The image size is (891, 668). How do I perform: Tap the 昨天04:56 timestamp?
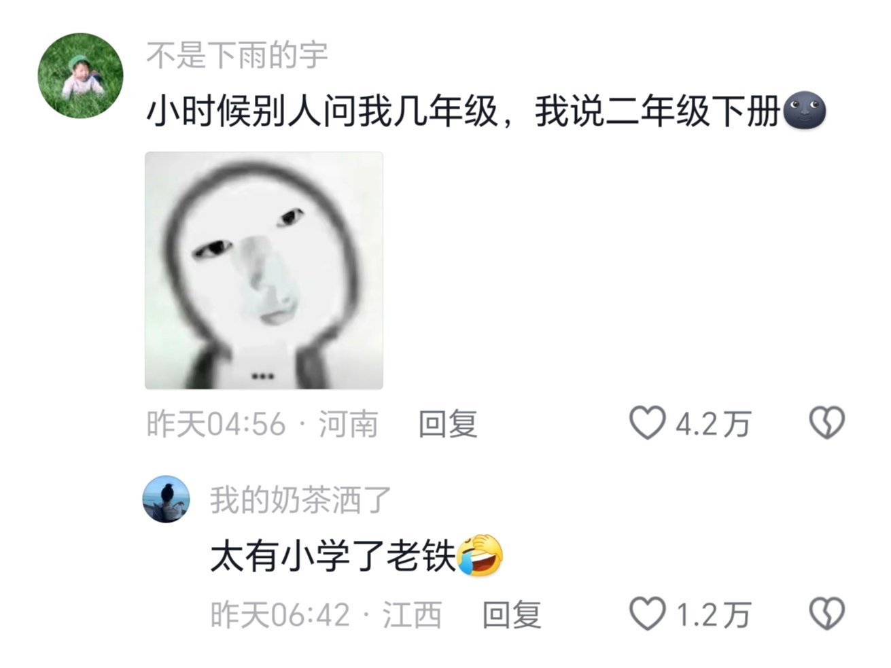click(x=216, y=424)
